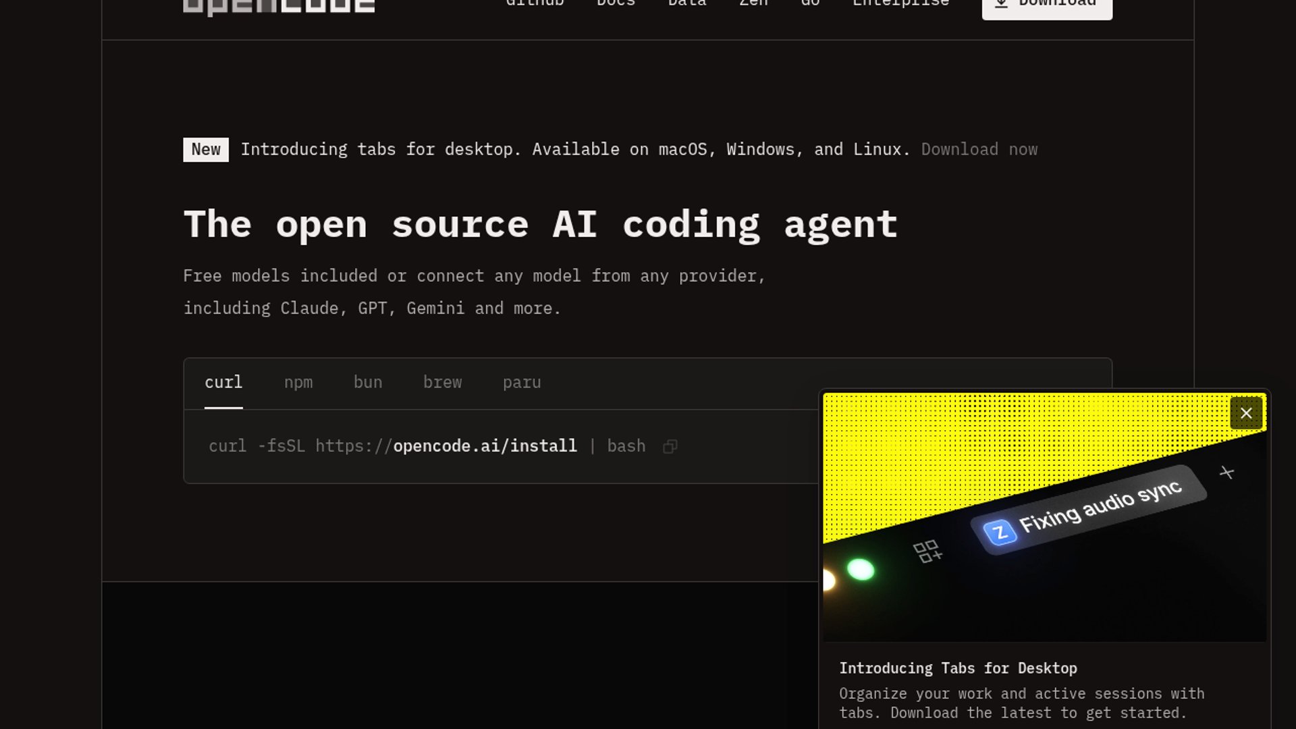Switch to the bun tab
Image resolution: width=1296 pixels, height=729 pixels.
tap(368, 383)
